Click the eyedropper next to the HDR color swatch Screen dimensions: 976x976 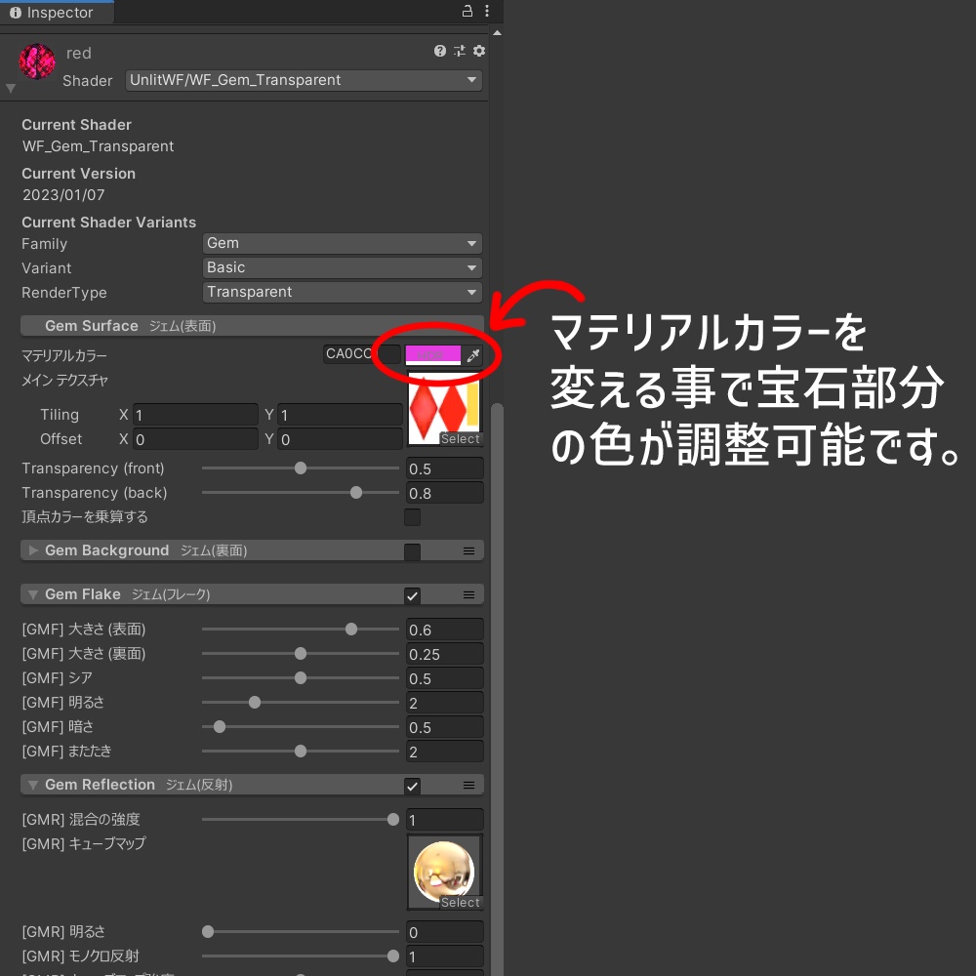[x=473, y=355]
